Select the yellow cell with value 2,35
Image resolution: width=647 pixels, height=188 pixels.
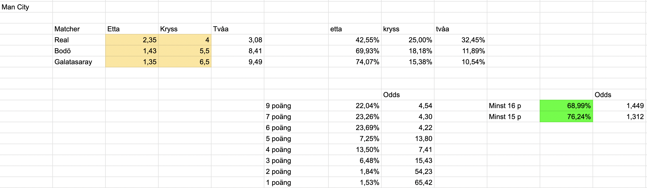tap(132, 40)
